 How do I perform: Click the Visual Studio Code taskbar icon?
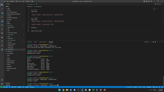[82, 90]
